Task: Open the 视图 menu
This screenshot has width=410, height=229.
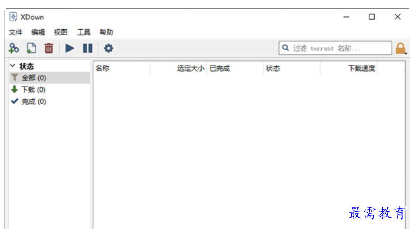Action: 60,32
